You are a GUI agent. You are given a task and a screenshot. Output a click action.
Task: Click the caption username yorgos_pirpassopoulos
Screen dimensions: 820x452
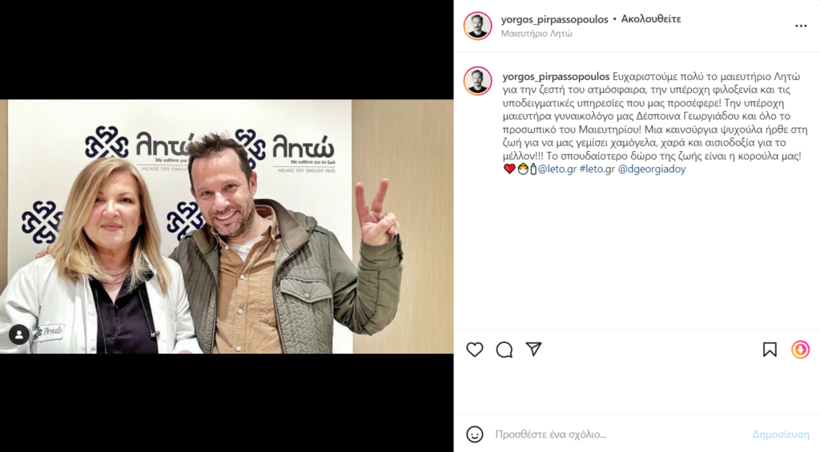coord(556,77)
